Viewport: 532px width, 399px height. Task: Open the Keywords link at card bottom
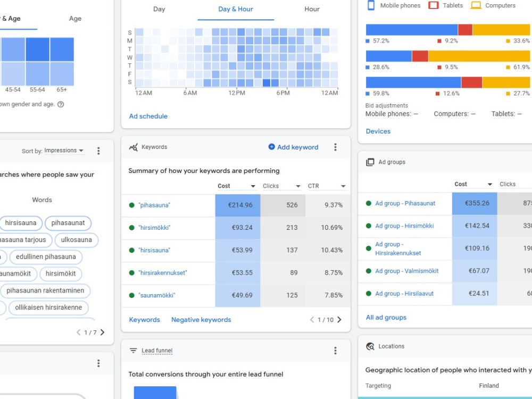click(144, 320)
